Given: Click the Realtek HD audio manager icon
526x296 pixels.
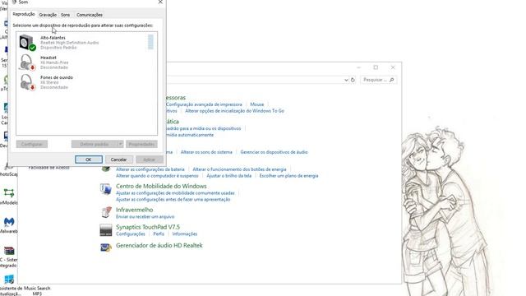Looking at the screenshot, I should [x=106, y=247].
